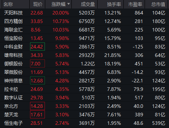
Task: Click turnover rate 21.85% for 雄帝科技
Action: tap(113, 55)
